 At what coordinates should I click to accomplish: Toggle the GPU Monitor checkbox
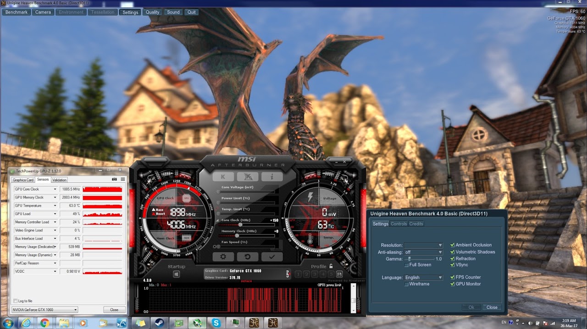coord(453,284)
